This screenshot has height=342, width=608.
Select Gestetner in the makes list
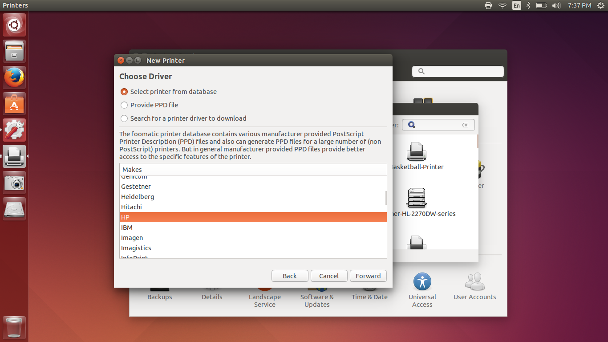[x=253, y=187]
